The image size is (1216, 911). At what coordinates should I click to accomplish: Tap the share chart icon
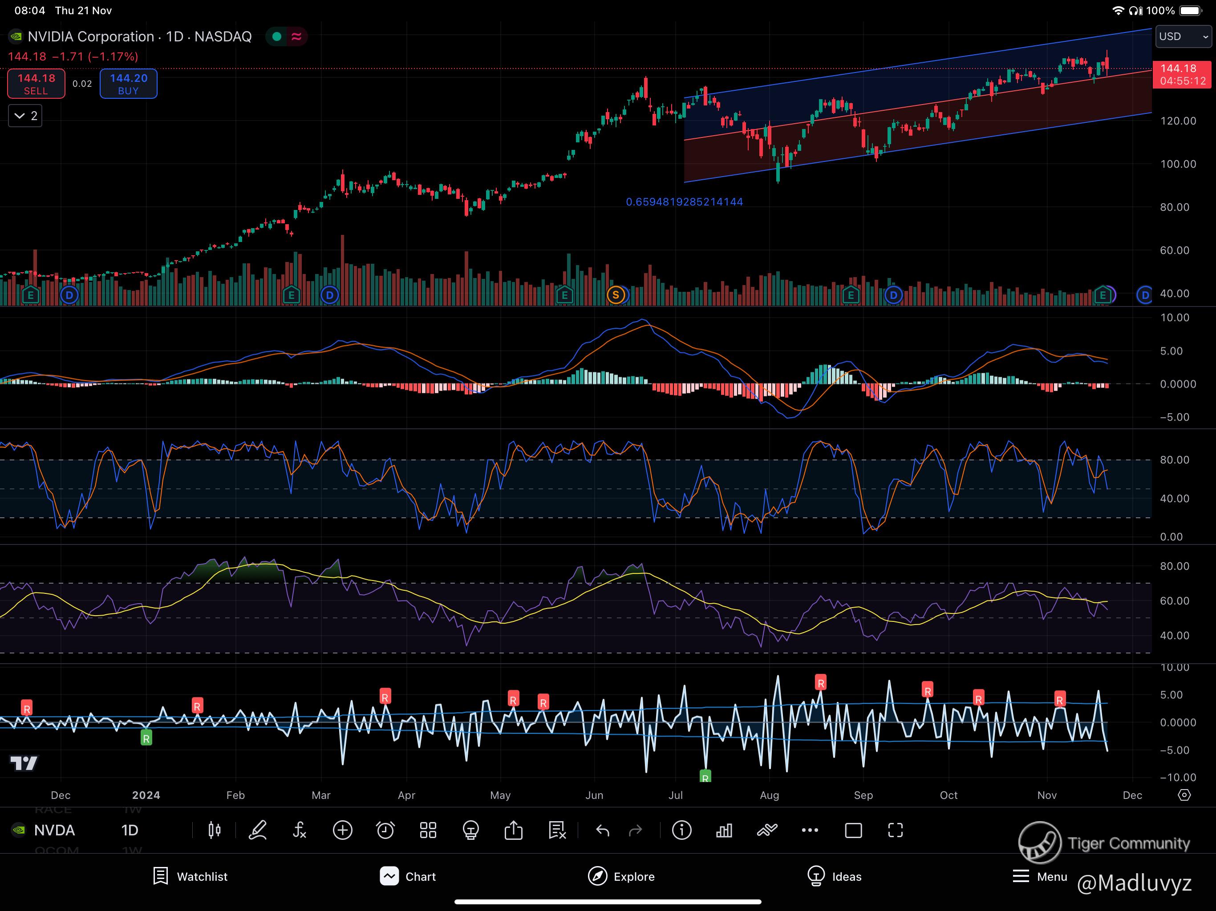(x=514, y=830)
